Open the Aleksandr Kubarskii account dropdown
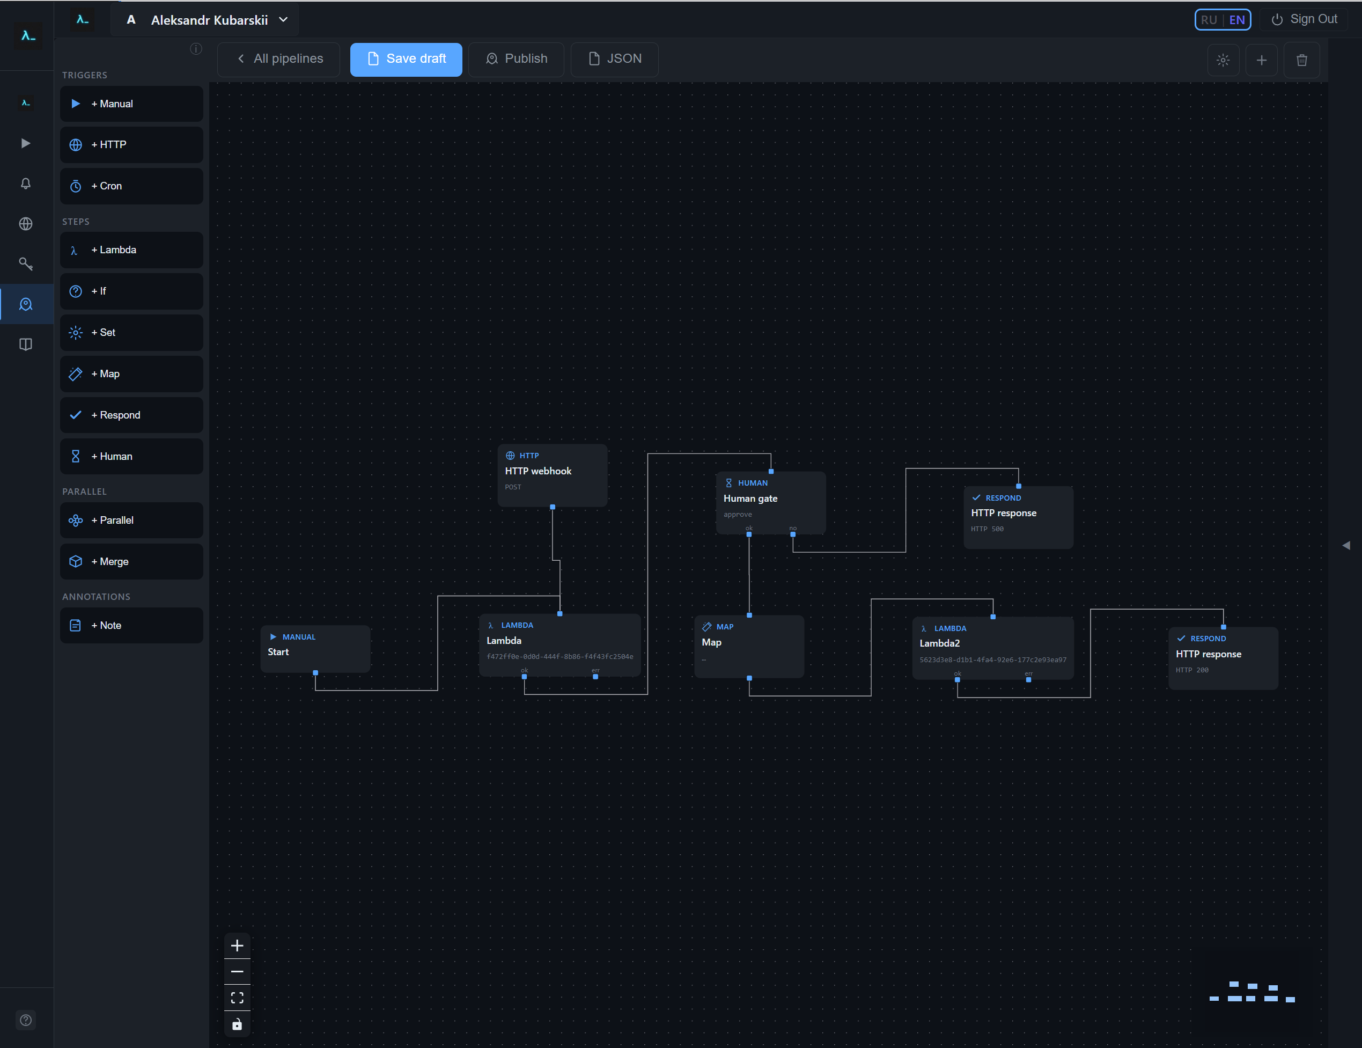The height and width of the screenshot is (1048, 1362). pyautogui.click(x=206, y=19)
